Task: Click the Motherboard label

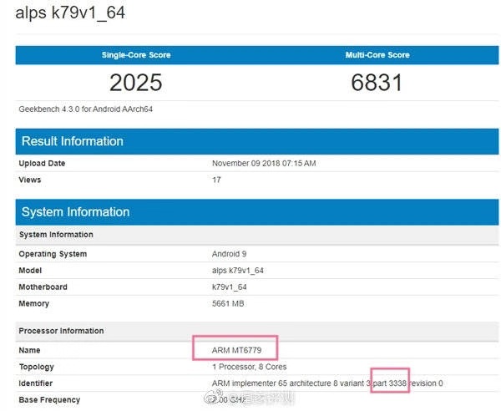Action: (x=43, y=287)
